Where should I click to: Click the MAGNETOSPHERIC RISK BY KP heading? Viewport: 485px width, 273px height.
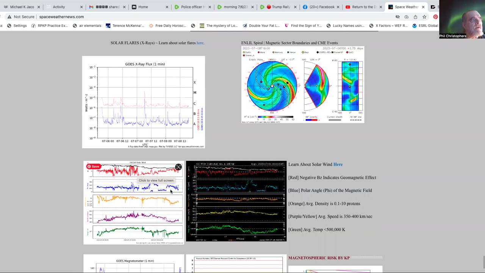(319, 258)
